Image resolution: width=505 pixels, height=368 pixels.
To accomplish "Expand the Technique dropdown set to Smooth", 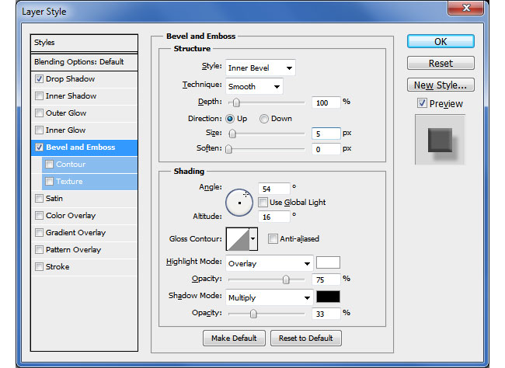I will coord(254,86).
